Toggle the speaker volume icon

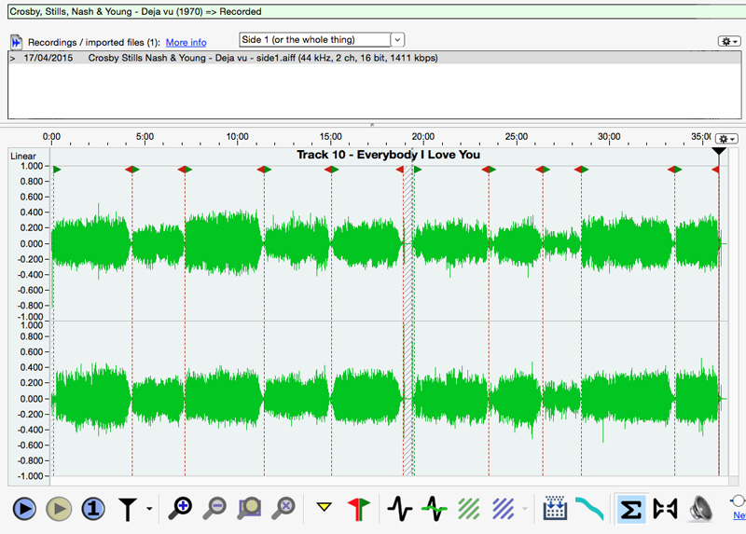click(x=700, y=509)
